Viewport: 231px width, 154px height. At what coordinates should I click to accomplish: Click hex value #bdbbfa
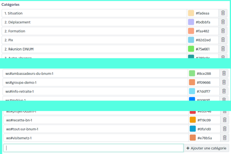point(203,22)
